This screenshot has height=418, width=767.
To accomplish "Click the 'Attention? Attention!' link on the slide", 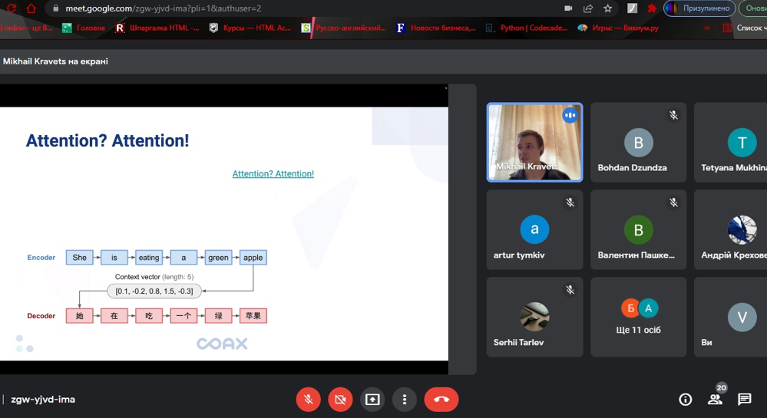I will (273, 174).
